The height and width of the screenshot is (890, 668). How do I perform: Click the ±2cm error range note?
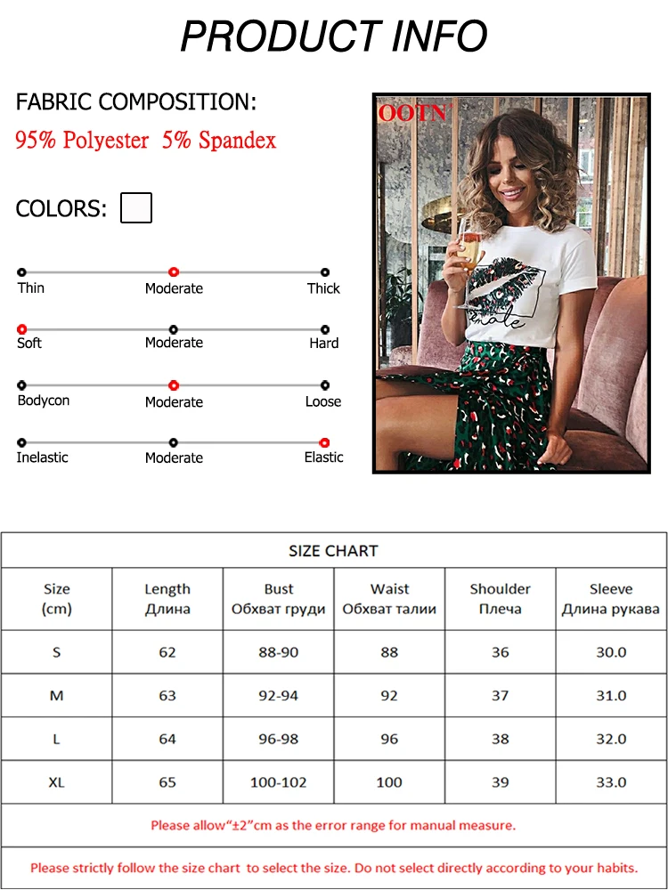(333, 825)
